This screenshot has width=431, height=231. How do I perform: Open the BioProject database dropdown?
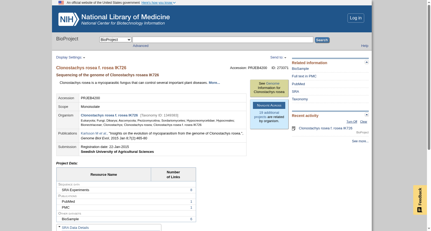point(115,40)
